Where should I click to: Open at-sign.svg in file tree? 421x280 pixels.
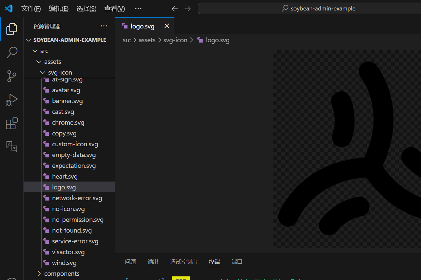click(x=69, y=79)
